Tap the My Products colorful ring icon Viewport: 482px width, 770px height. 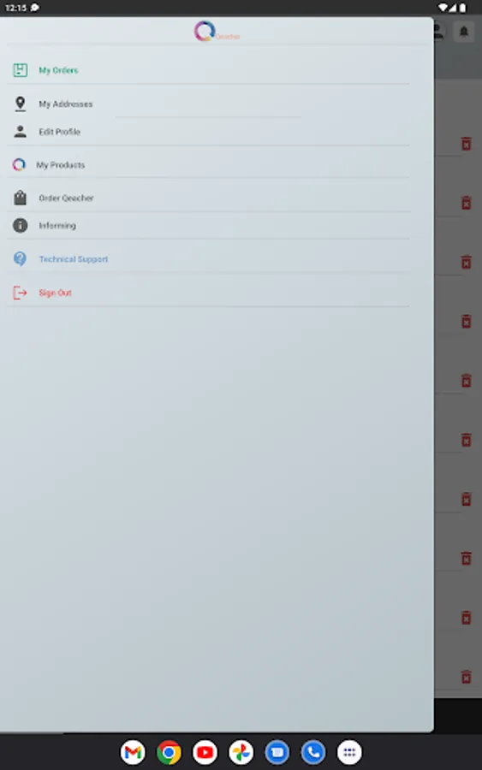pyautogui.click(x=19, y=164)
